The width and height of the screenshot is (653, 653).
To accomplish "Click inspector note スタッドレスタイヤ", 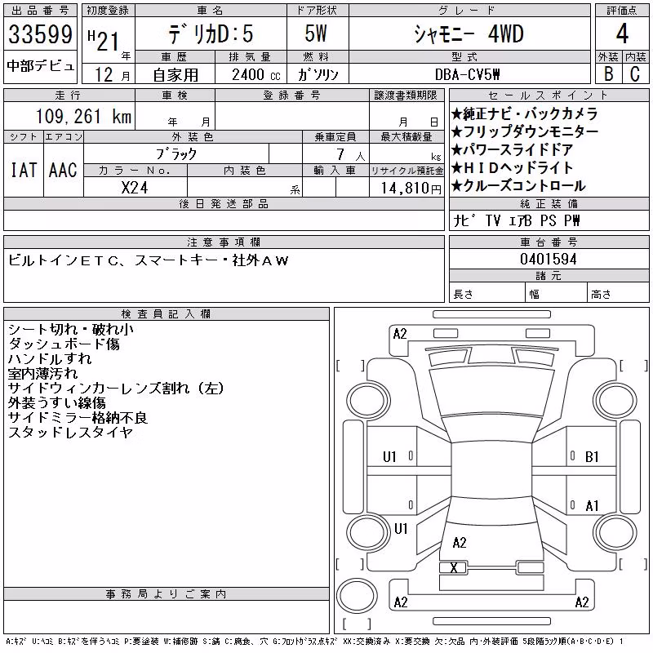I will [71, 433].
